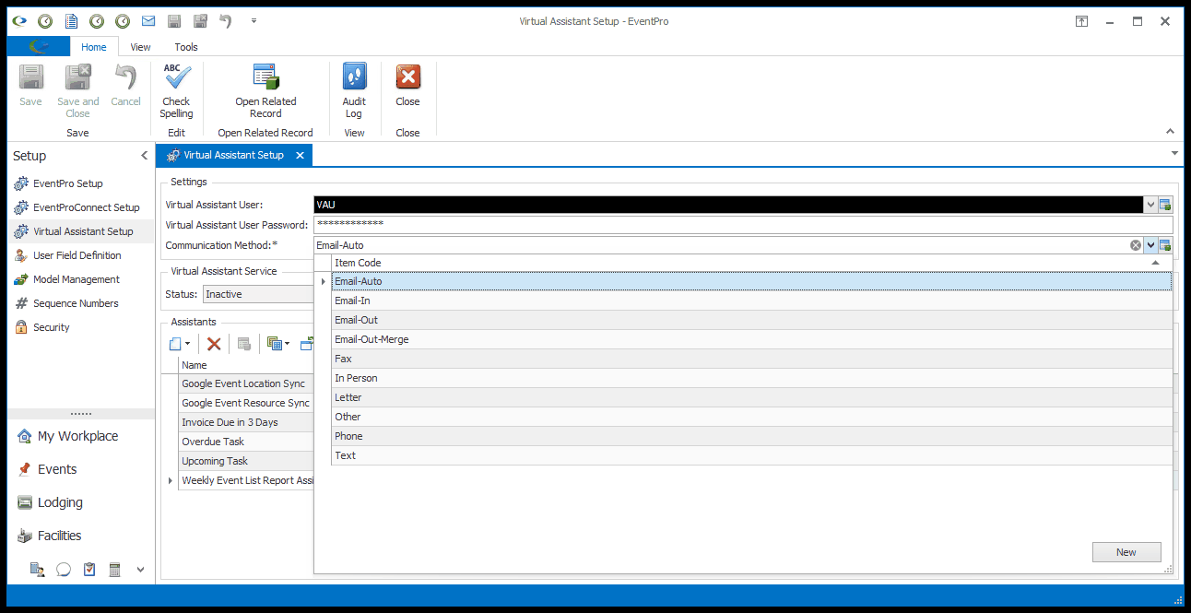
Task: Close the Virtual Assistant Setup tab
Action: pos(300,155)
